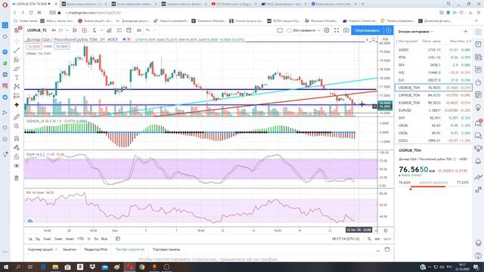Lock all drawing tools
Screen dimensions: 484x272
[17, 156]
